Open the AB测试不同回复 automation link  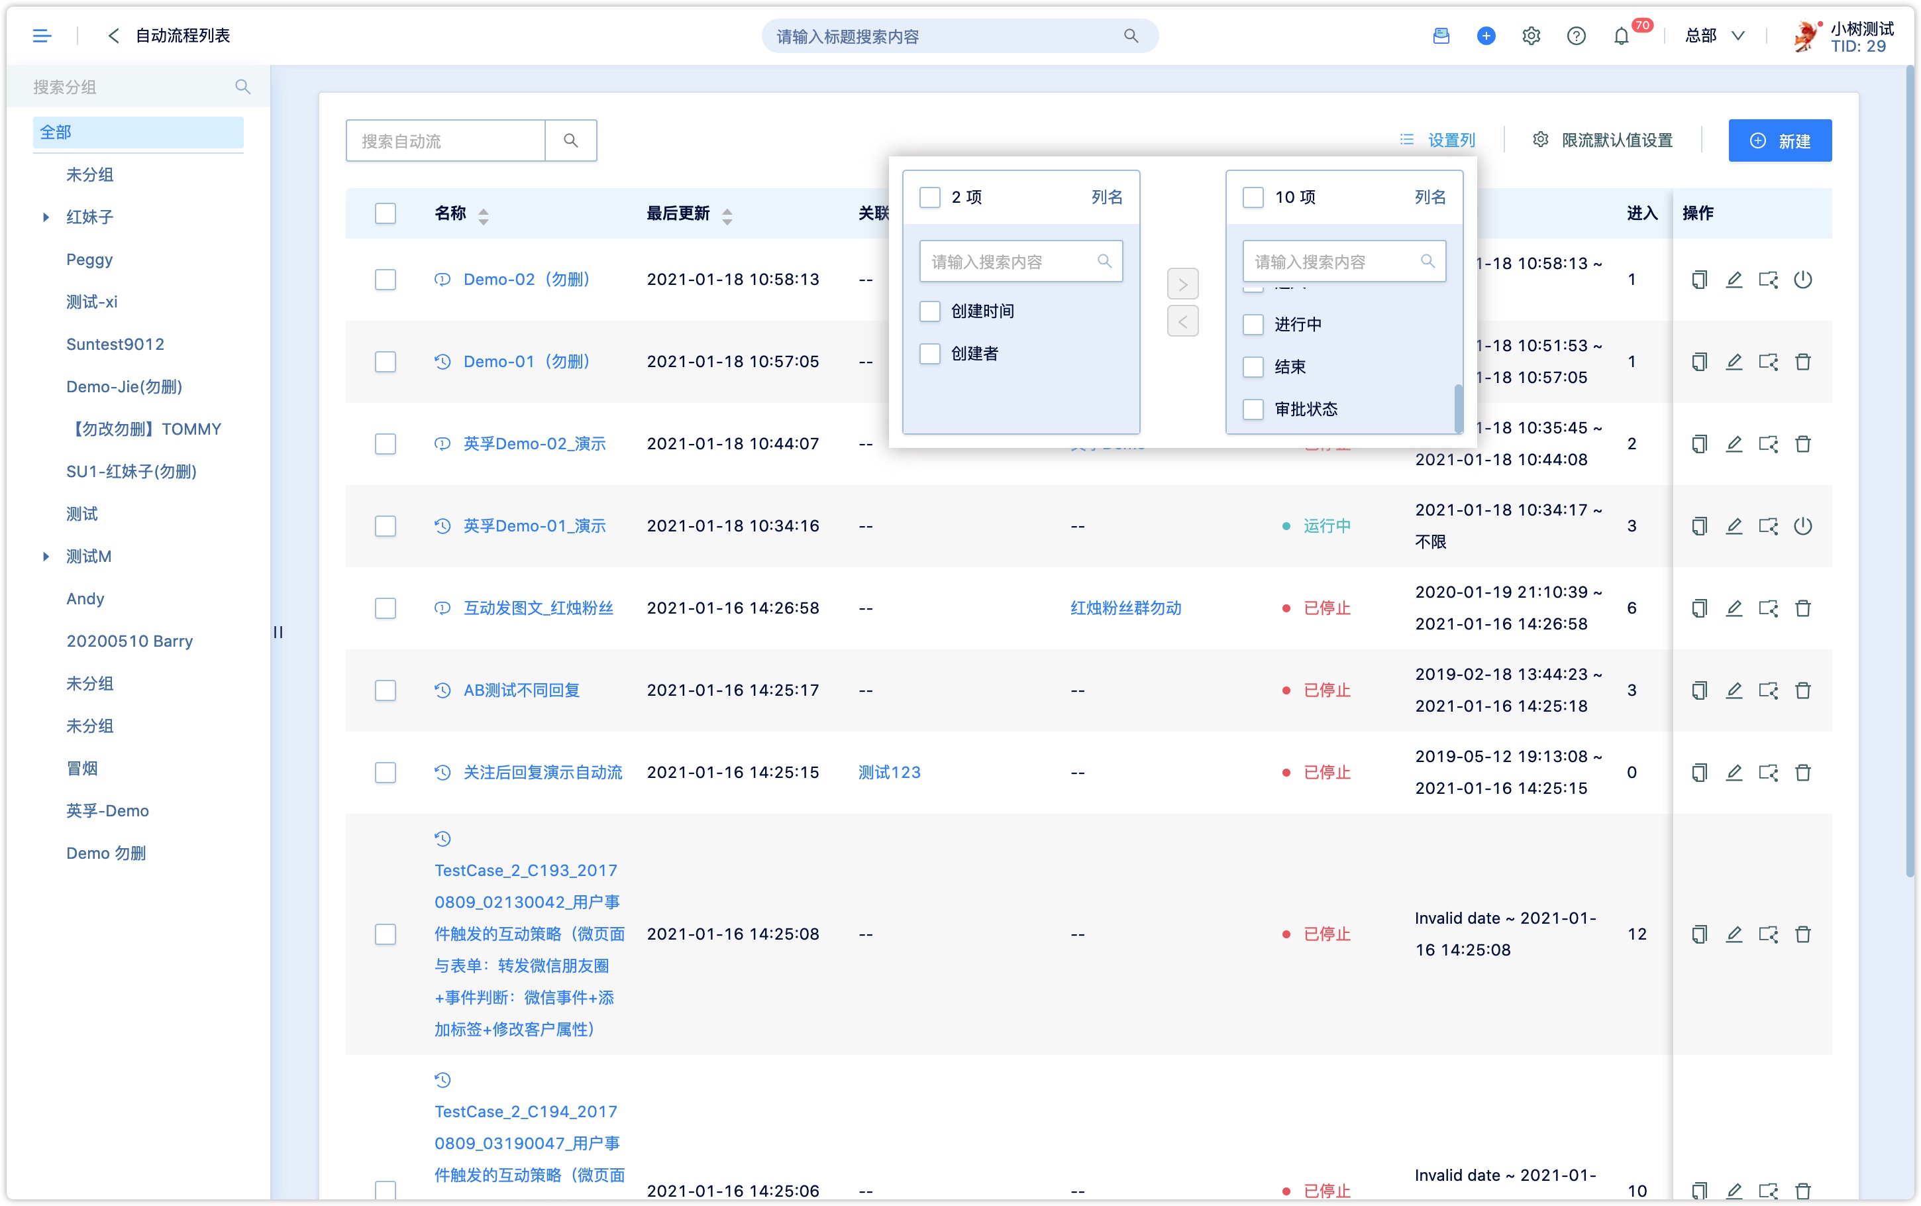coord(521,690)
